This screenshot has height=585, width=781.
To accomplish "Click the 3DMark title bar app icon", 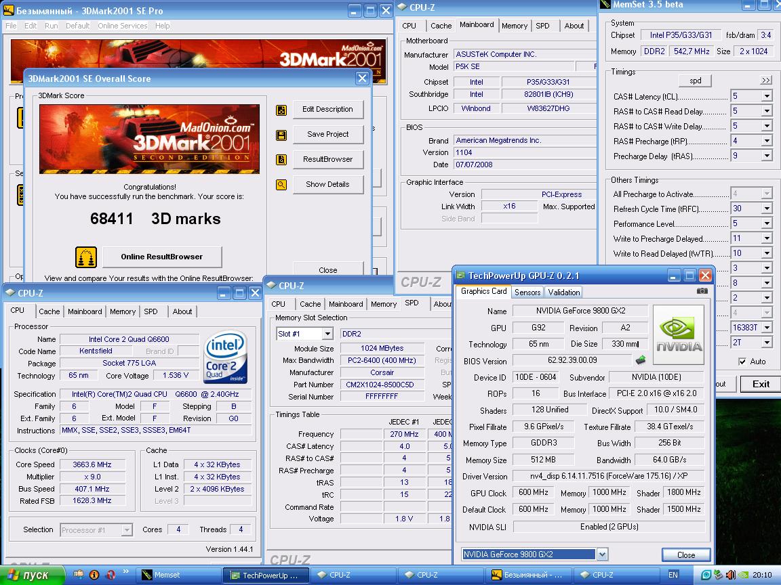I will coord(8,10).
